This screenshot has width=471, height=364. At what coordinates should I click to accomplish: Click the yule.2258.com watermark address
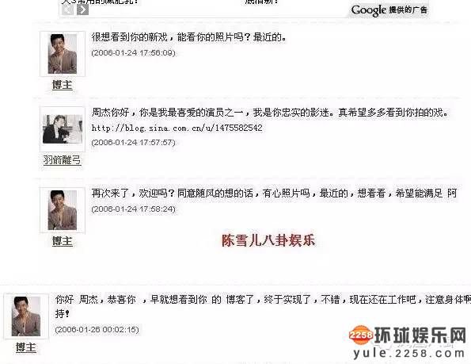(x=408, y=353)
